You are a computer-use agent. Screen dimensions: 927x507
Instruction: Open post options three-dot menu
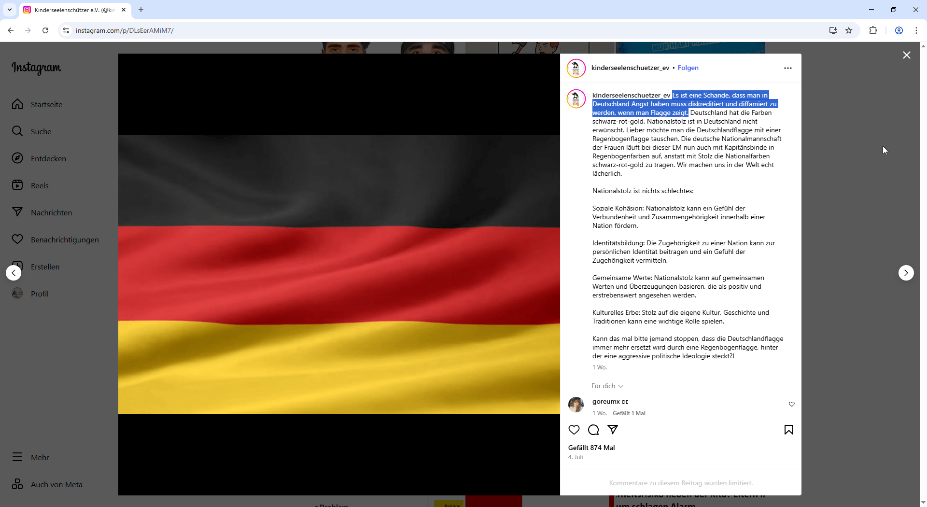pyautogui.click(x=788, y=68)
